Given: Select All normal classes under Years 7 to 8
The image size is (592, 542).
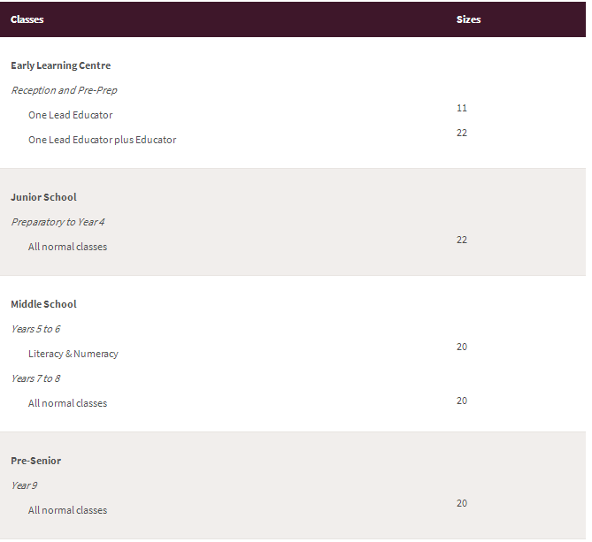Looking at the screenshot, I should point(67,403).
